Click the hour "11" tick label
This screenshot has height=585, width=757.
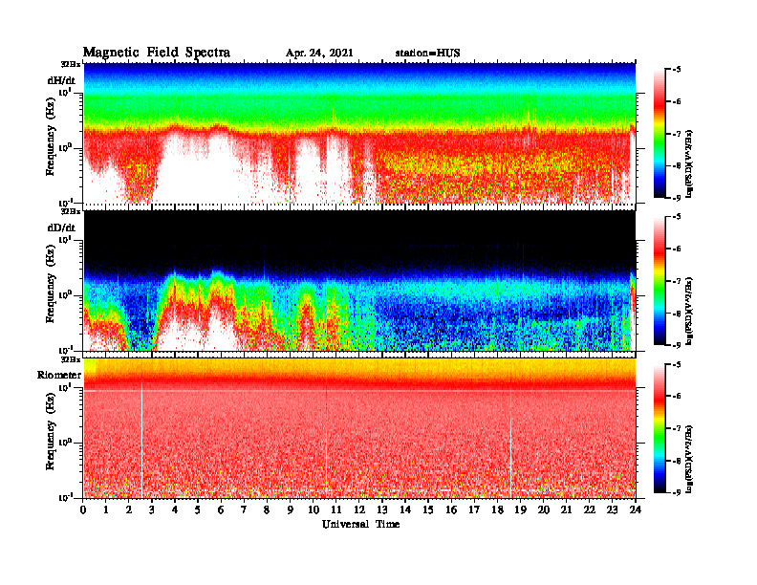click(336, 509)
